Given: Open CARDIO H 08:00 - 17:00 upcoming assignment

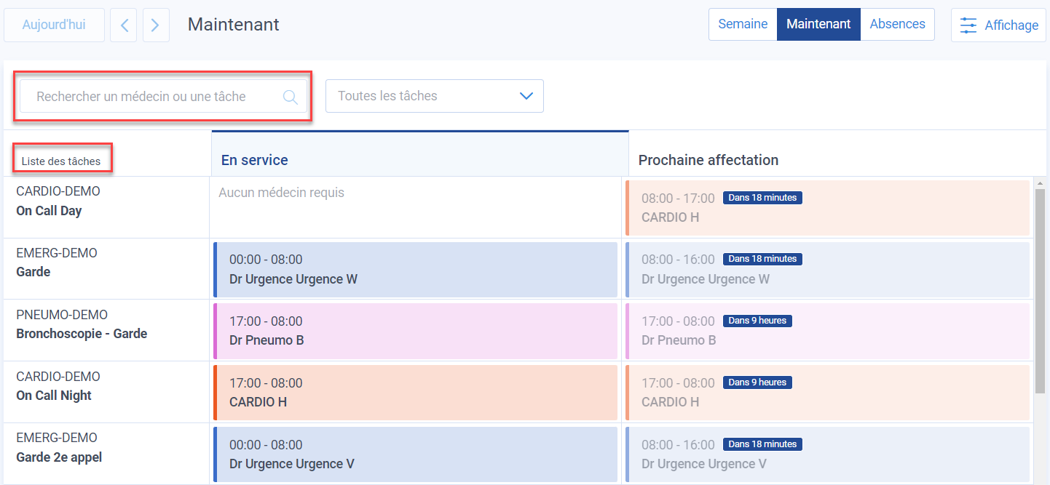Looking at the screenshot, I should tap(827, 208).
